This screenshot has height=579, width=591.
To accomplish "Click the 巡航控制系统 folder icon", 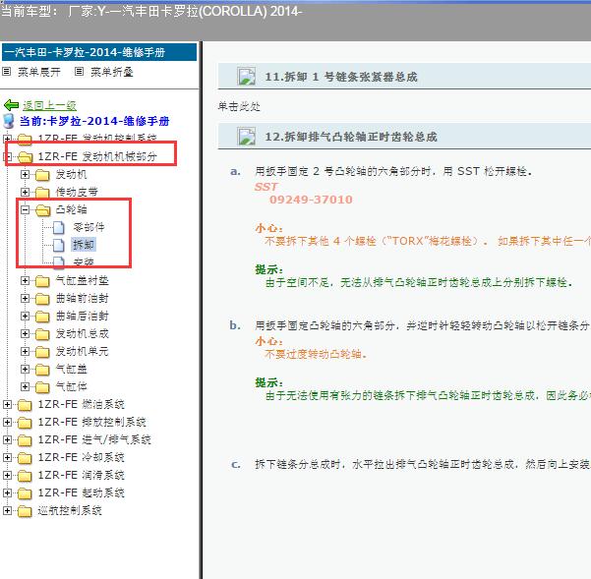I will (x=25, y=511).
